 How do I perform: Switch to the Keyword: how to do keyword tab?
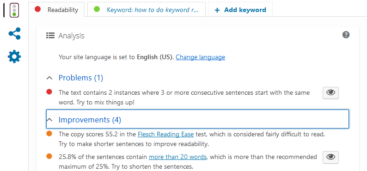pyautogui.click(x=147, y=9)
